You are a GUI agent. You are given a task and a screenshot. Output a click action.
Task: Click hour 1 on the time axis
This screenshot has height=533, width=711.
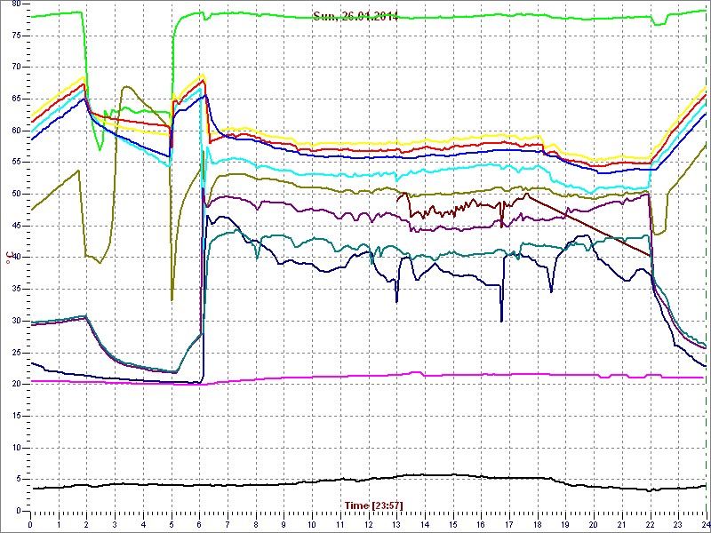coord(59,523)
